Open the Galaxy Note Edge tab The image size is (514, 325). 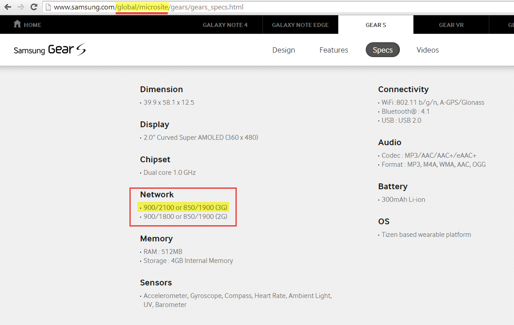tap(300, 25)
